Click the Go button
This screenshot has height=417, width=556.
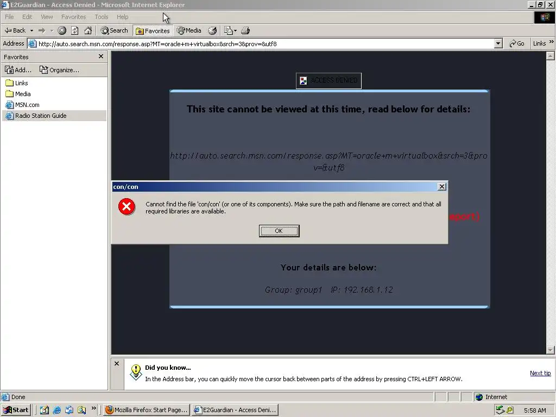coord(517,43)
